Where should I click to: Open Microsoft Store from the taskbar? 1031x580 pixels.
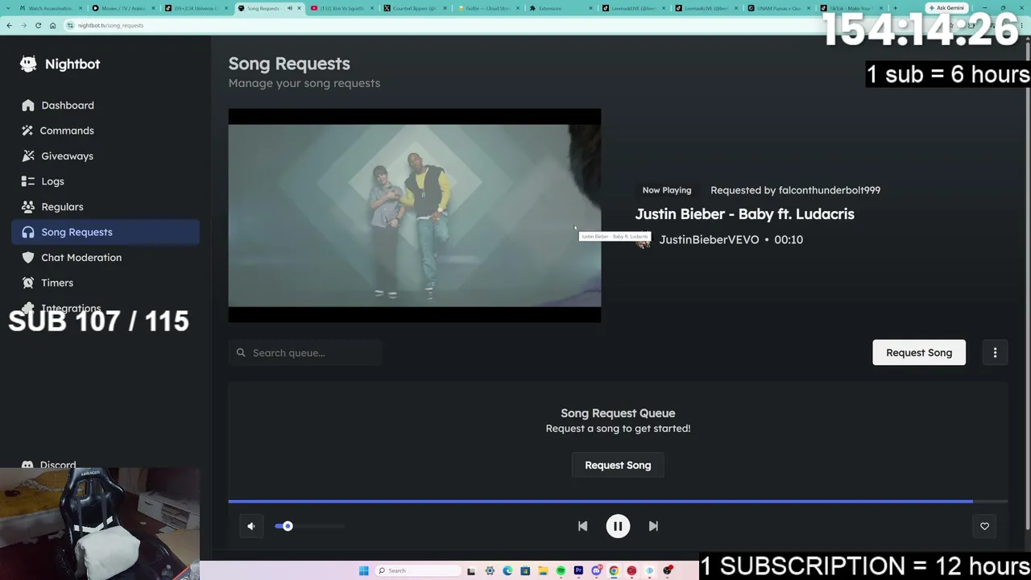click(525, 571)
